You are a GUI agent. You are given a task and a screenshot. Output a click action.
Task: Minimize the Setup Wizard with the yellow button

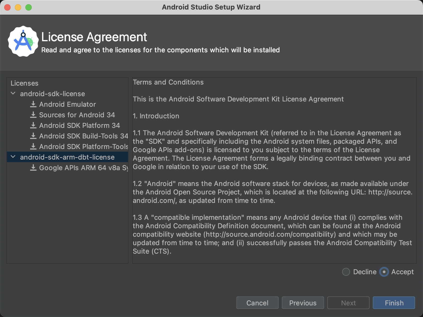[18, 7]
